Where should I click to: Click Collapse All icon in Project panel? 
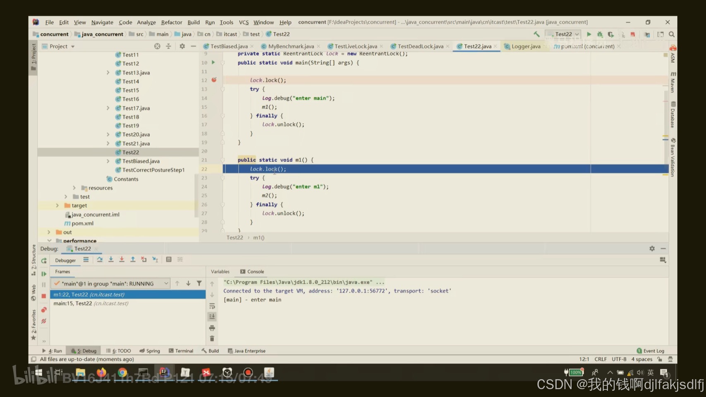168,46
